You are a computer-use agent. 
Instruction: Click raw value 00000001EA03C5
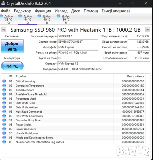[x=133, y=103]
